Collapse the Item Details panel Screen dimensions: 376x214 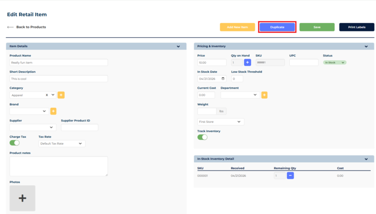[178, 47]
